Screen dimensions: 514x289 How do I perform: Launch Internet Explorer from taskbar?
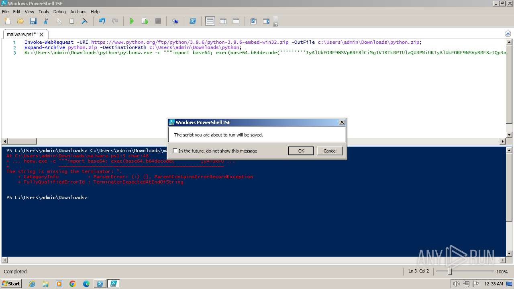[32, 284]
